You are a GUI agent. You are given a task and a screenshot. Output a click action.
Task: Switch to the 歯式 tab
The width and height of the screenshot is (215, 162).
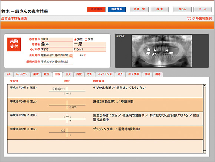(x=36, y=74)
